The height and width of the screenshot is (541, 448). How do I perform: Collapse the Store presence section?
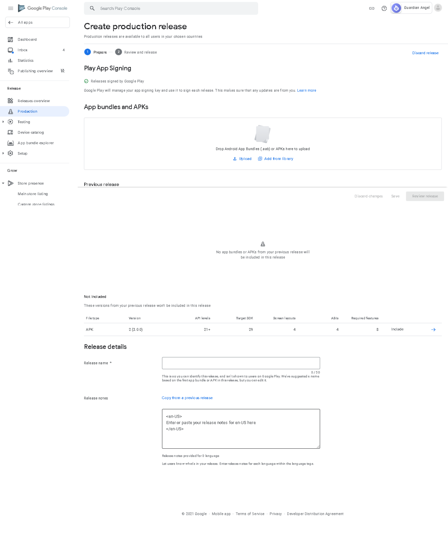[x=4, y=183]
